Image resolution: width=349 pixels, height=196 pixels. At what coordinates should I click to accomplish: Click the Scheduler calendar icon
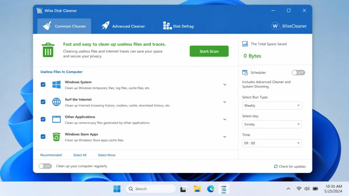[x=245, y=72]
